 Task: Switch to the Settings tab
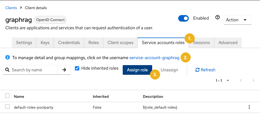pos(24,43)
